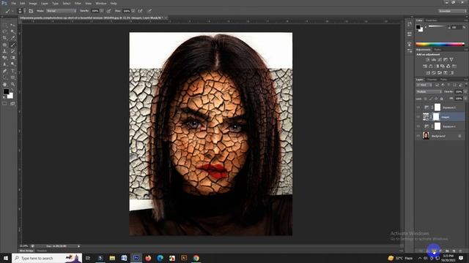Expand the layer Fill slider arrow
Image resolution: width=469 pixels, height=263 pixels.
[x=465, y=99]
